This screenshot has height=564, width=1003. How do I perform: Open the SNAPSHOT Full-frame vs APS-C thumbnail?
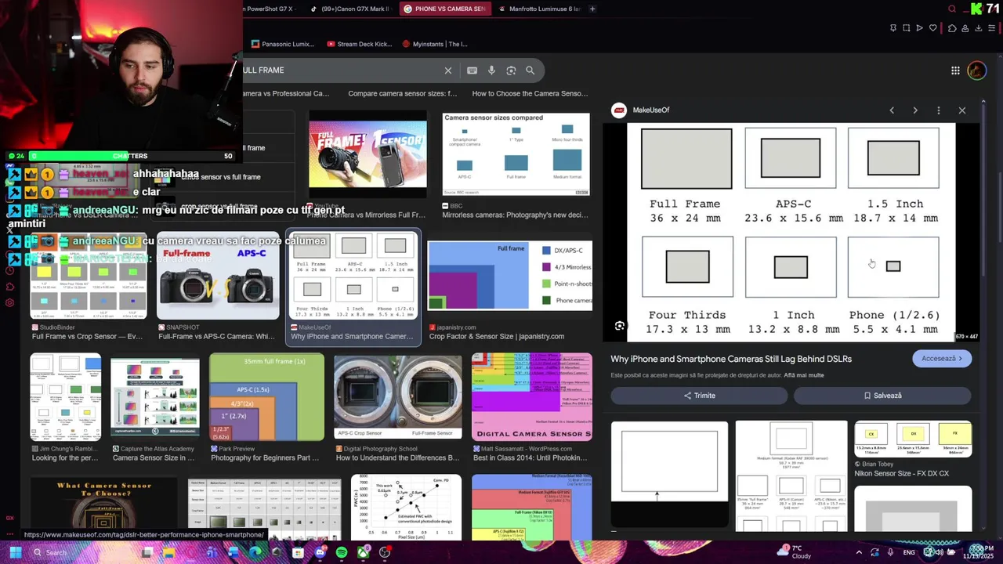click(218, 275)
